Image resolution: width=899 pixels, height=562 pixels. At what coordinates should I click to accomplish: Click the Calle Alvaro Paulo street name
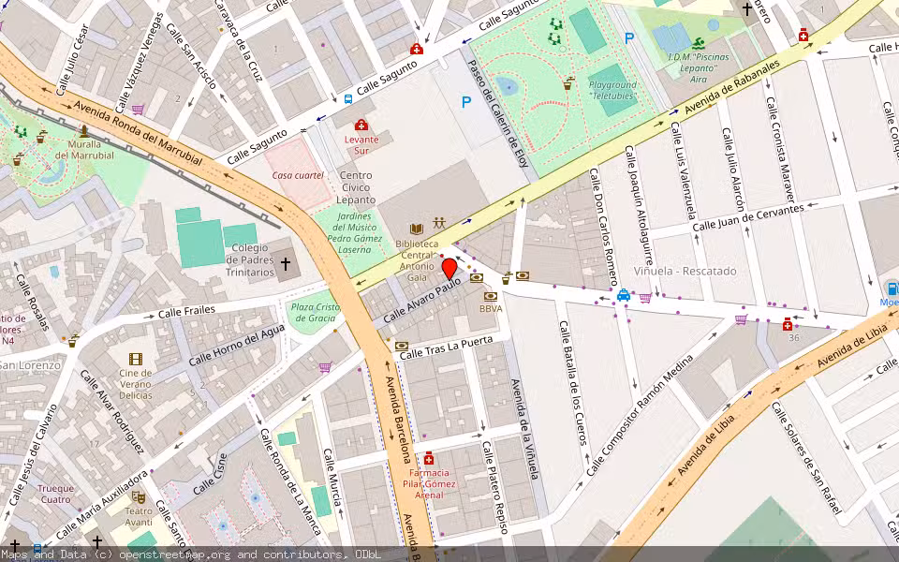pyautogui.click(x=422, y=300)
